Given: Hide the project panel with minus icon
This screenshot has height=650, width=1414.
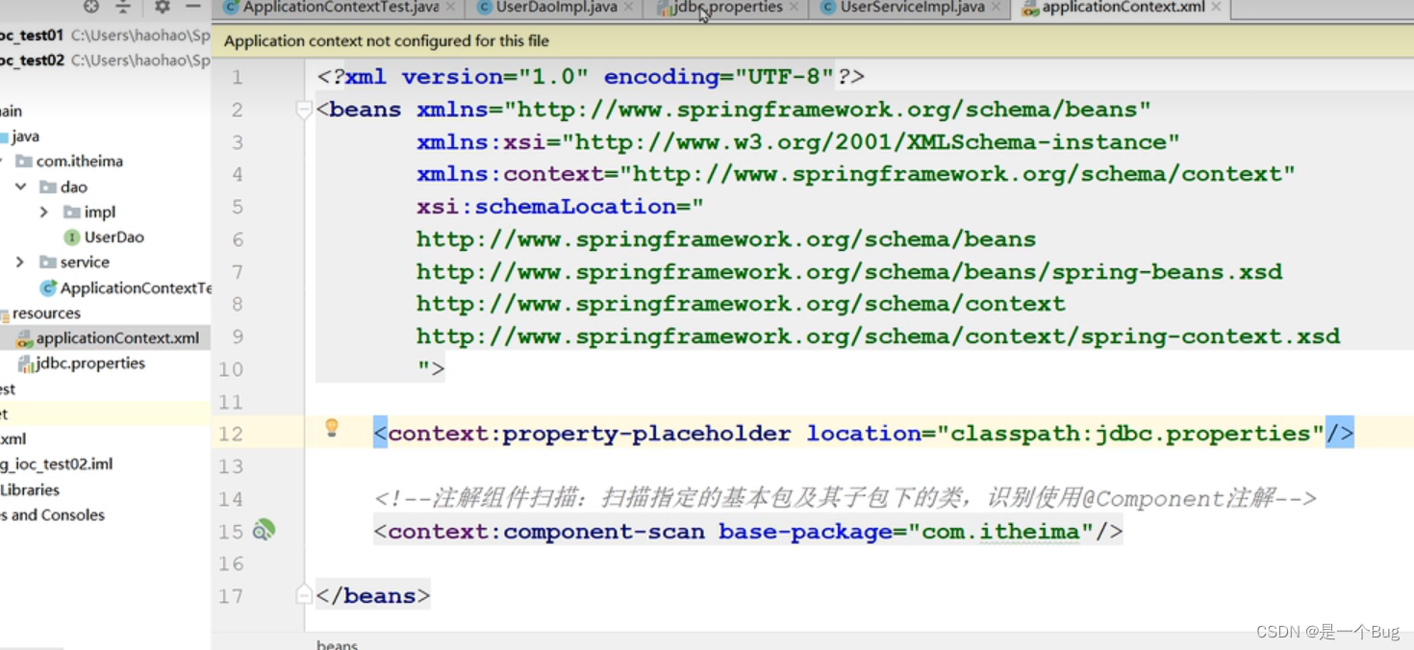Looking at the screenshot, I should coord(193,6).
